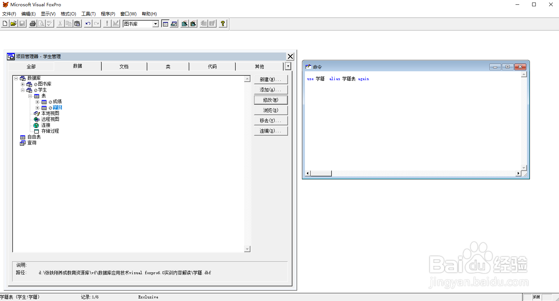Image resolution: width=559 pixels, height=301 pixels.
Task: Switch to the 文档 tab
Action: [x=124, y=67]
